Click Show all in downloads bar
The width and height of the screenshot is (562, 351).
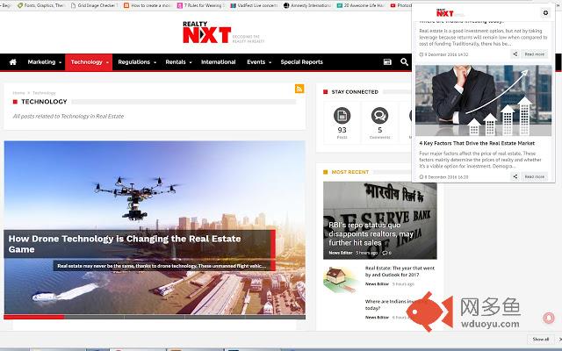point(541,339)
